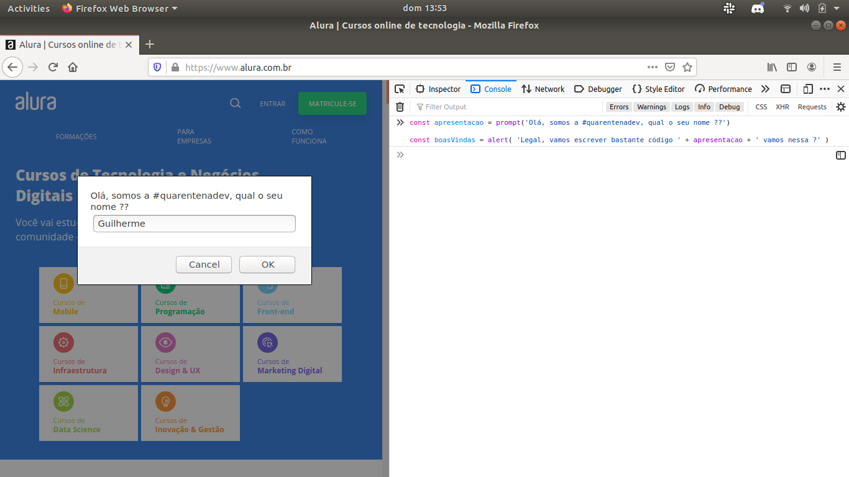Click the Filter Output field
This screenshot has width=849, height=477.
pos(507,107)
